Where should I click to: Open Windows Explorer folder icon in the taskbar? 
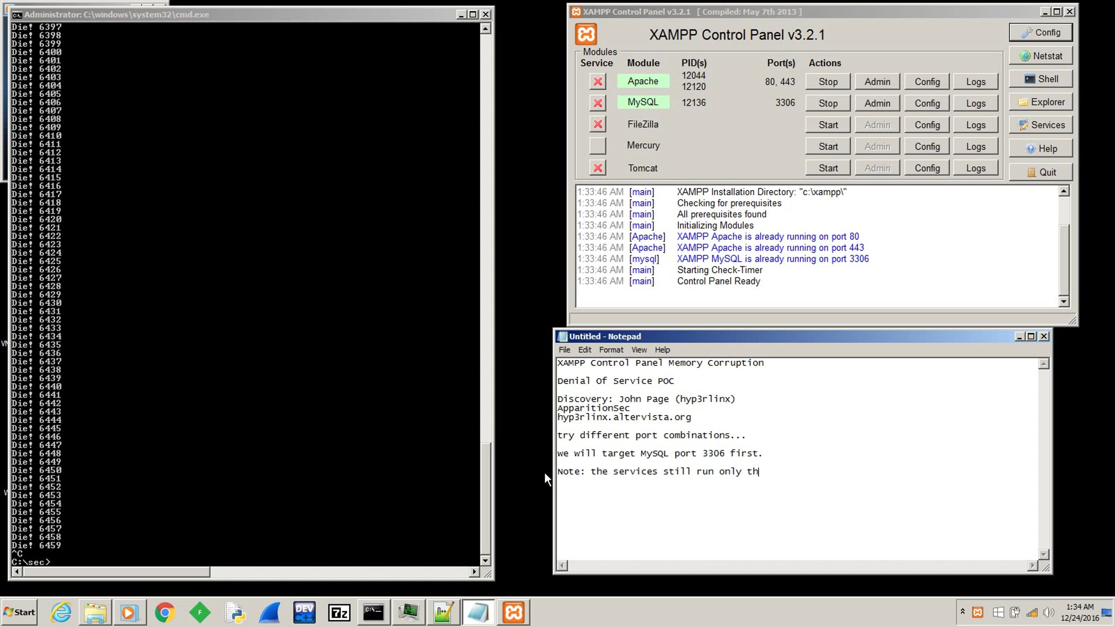coord(95,612)
